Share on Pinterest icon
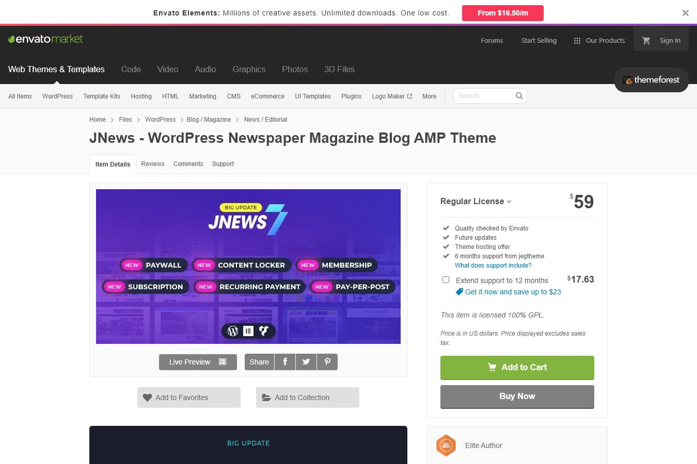 [x=327, y=362]
